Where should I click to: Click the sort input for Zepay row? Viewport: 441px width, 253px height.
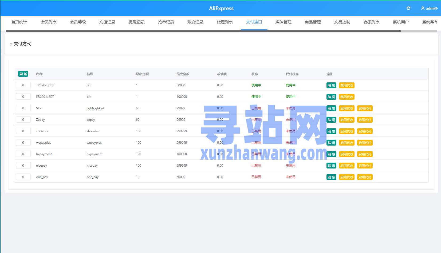click(x=23, y=120)
